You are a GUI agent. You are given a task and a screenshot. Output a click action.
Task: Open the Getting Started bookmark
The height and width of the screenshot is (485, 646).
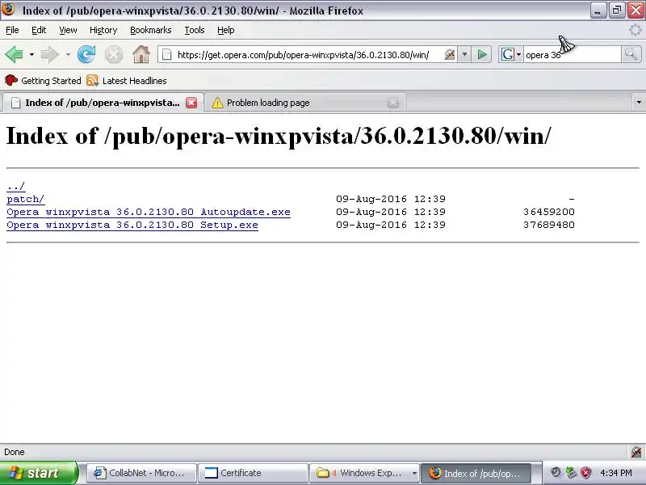click(43, 80)
